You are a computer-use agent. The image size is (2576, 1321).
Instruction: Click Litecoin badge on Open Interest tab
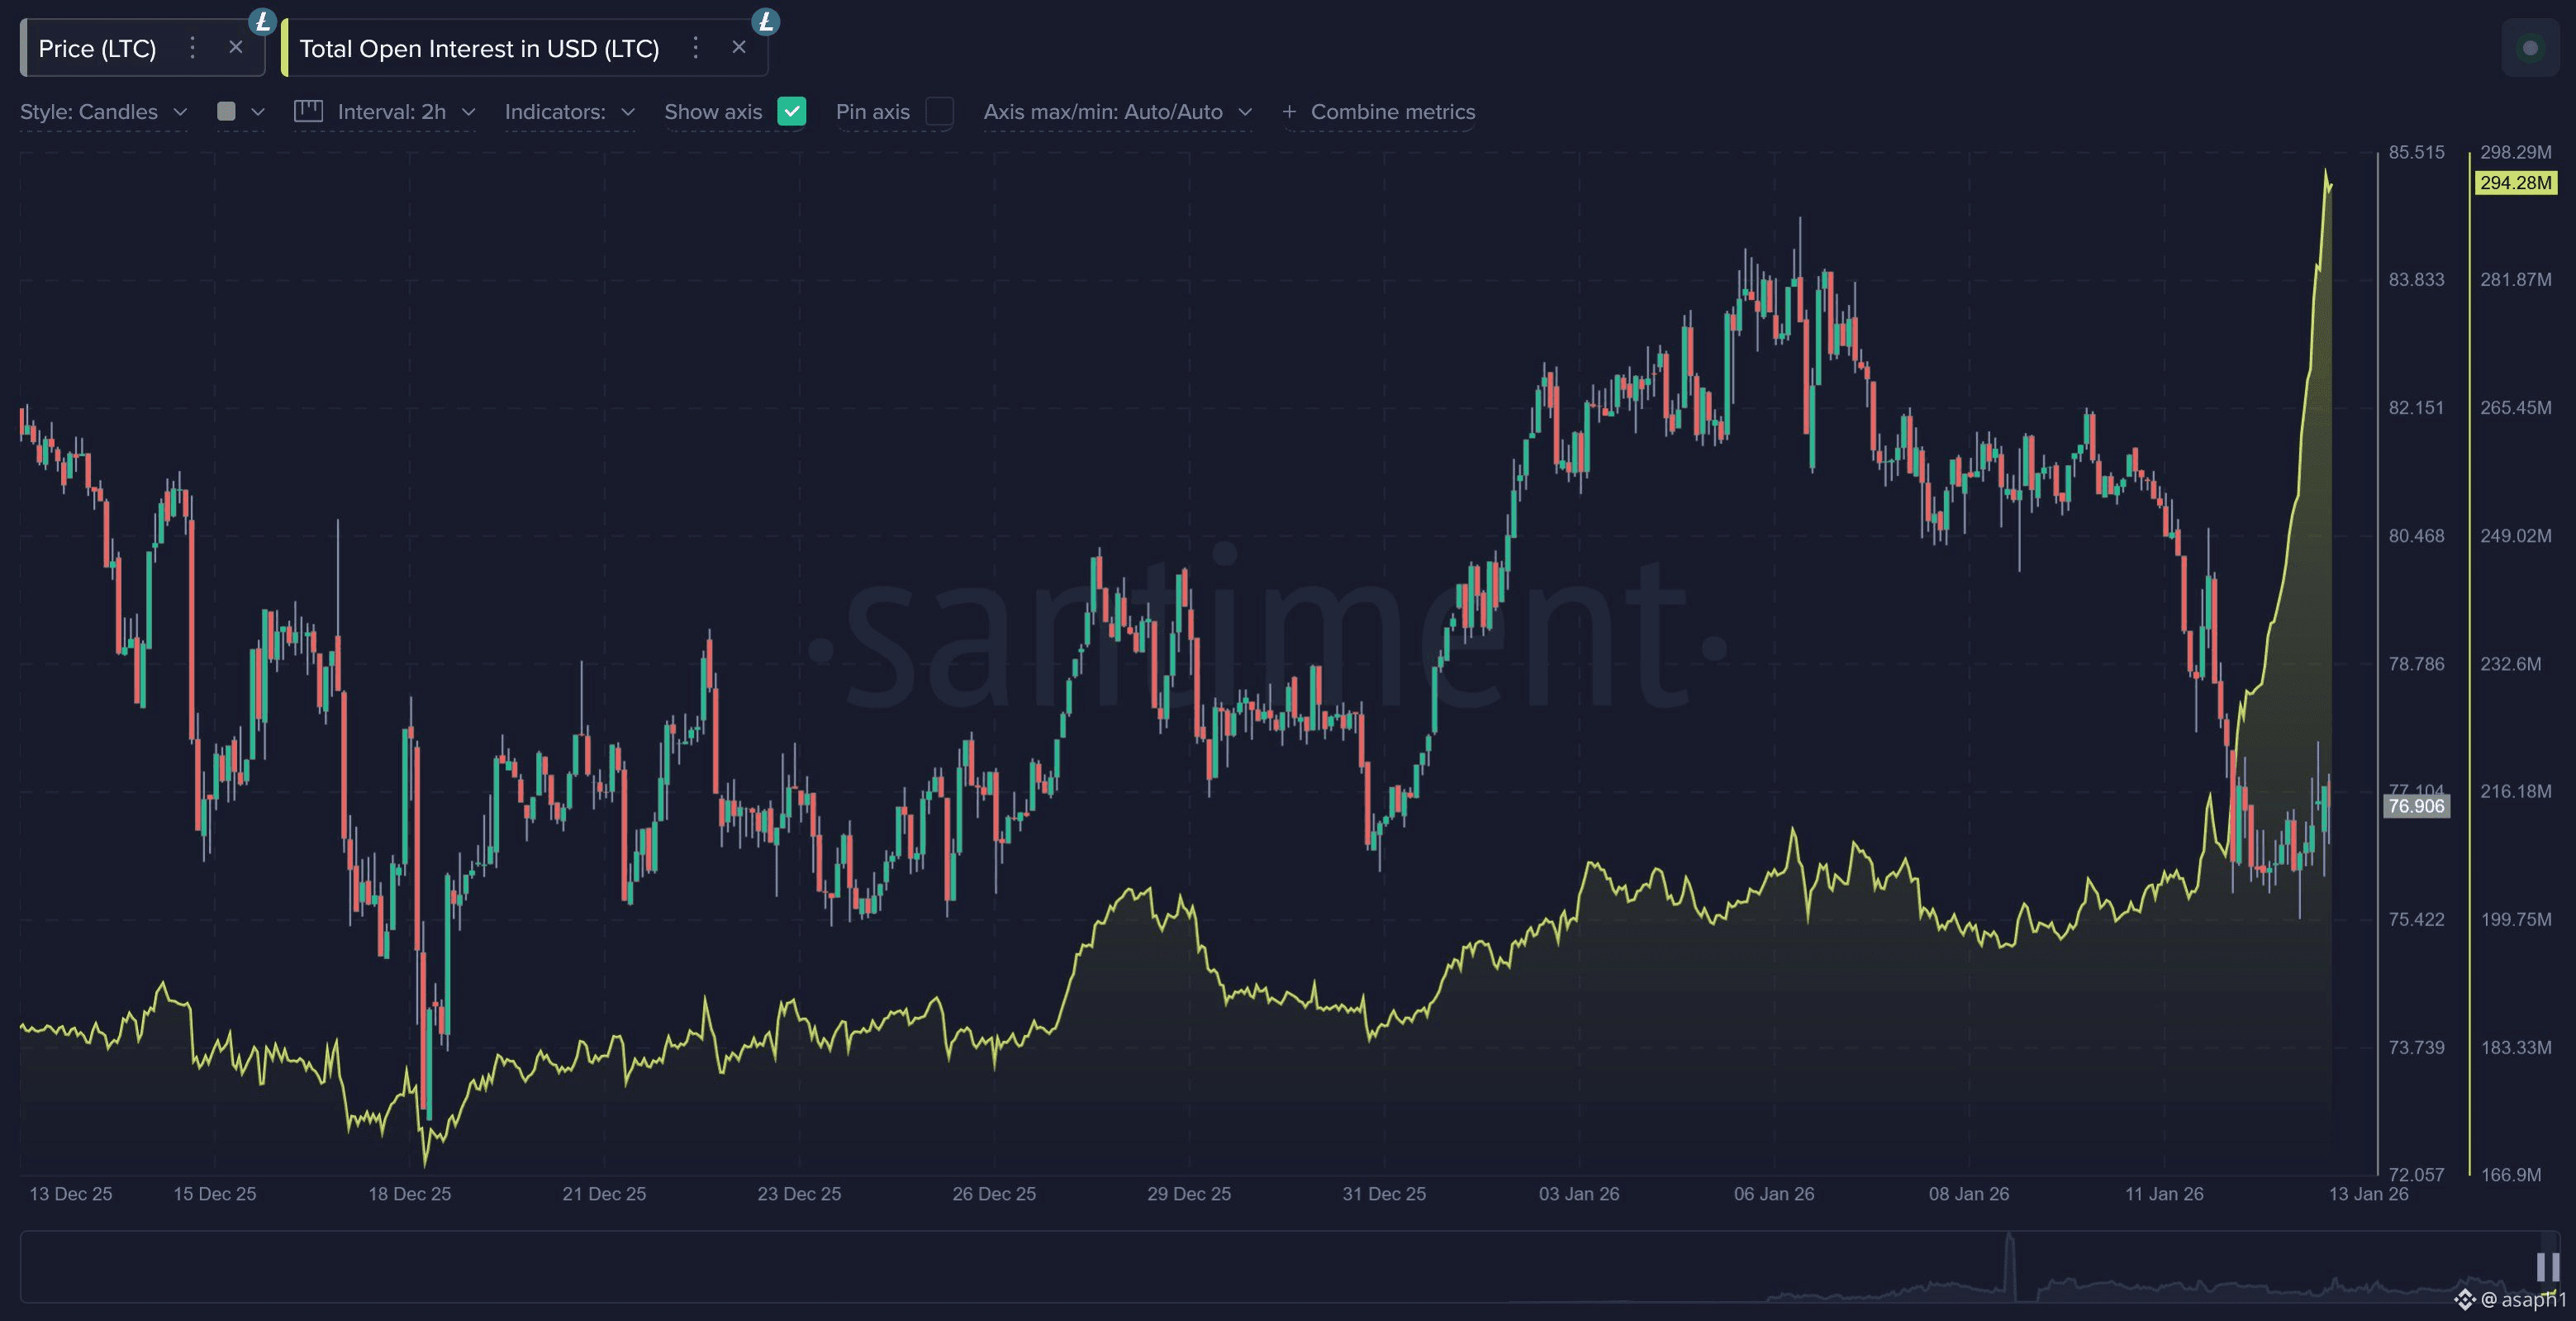(x=765, y=21)
